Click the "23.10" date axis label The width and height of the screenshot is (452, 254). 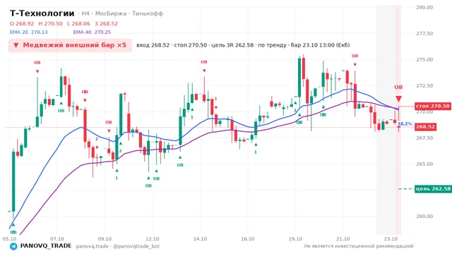[x=391, y=238]
